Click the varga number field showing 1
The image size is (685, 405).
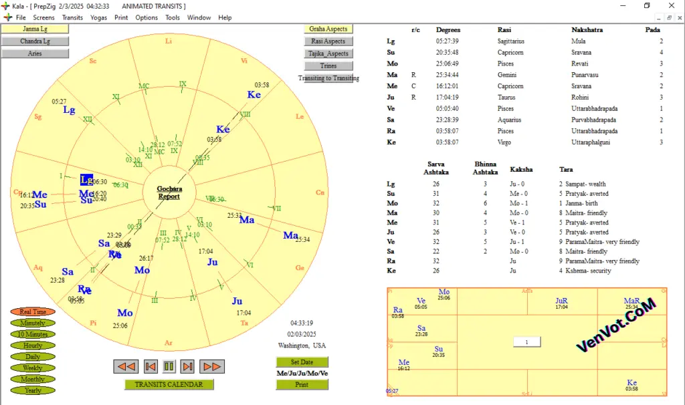click(x=527, y=342)
